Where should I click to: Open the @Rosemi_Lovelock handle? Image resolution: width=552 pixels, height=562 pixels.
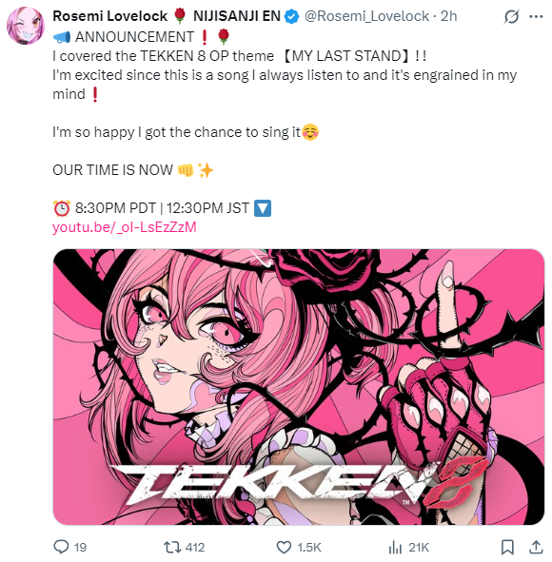tap(366, 16)
